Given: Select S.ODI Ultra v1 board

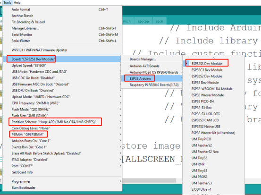Looking at the screenshot, I should (214, 189).
